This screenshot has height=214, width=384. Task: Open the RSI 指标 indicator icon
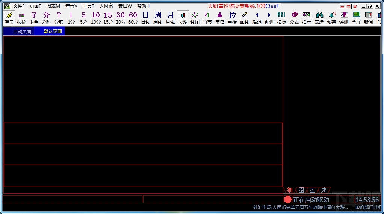pos(282,18)
